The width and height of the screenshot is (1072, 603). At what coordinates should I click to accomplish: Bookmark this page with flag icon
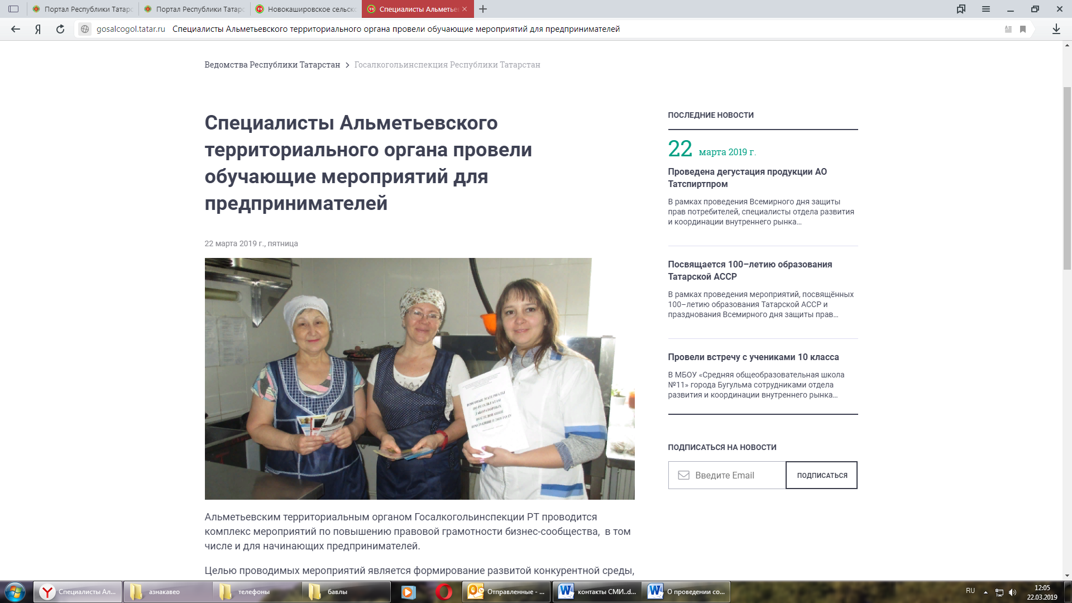click(1023, 29)
